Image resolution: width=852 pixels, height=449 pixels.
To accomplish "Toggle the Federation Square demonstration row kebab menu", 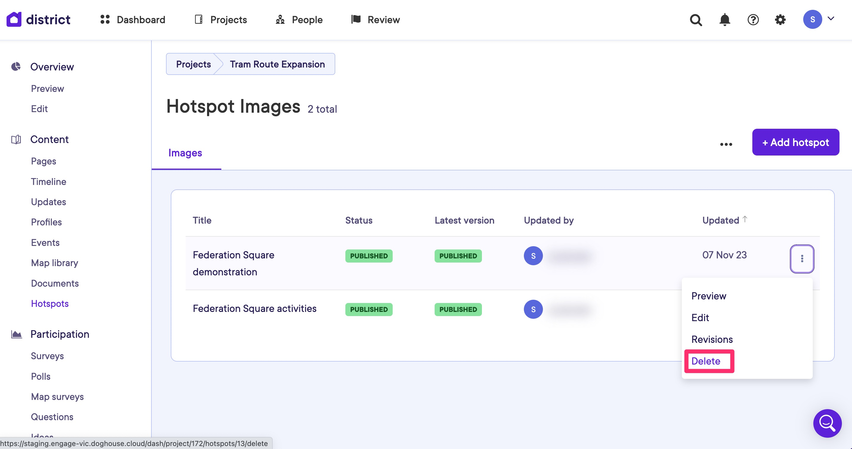I will point(802,259).
